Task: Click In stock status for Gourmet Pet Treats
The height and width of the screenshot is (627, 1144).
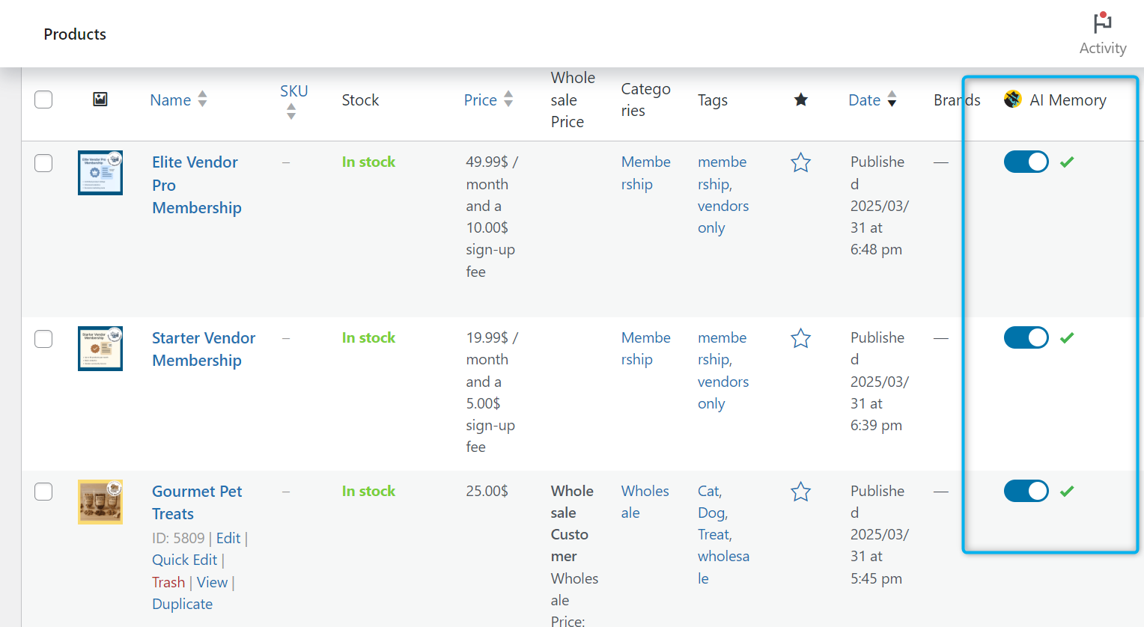Action: [x=368, y=491]
